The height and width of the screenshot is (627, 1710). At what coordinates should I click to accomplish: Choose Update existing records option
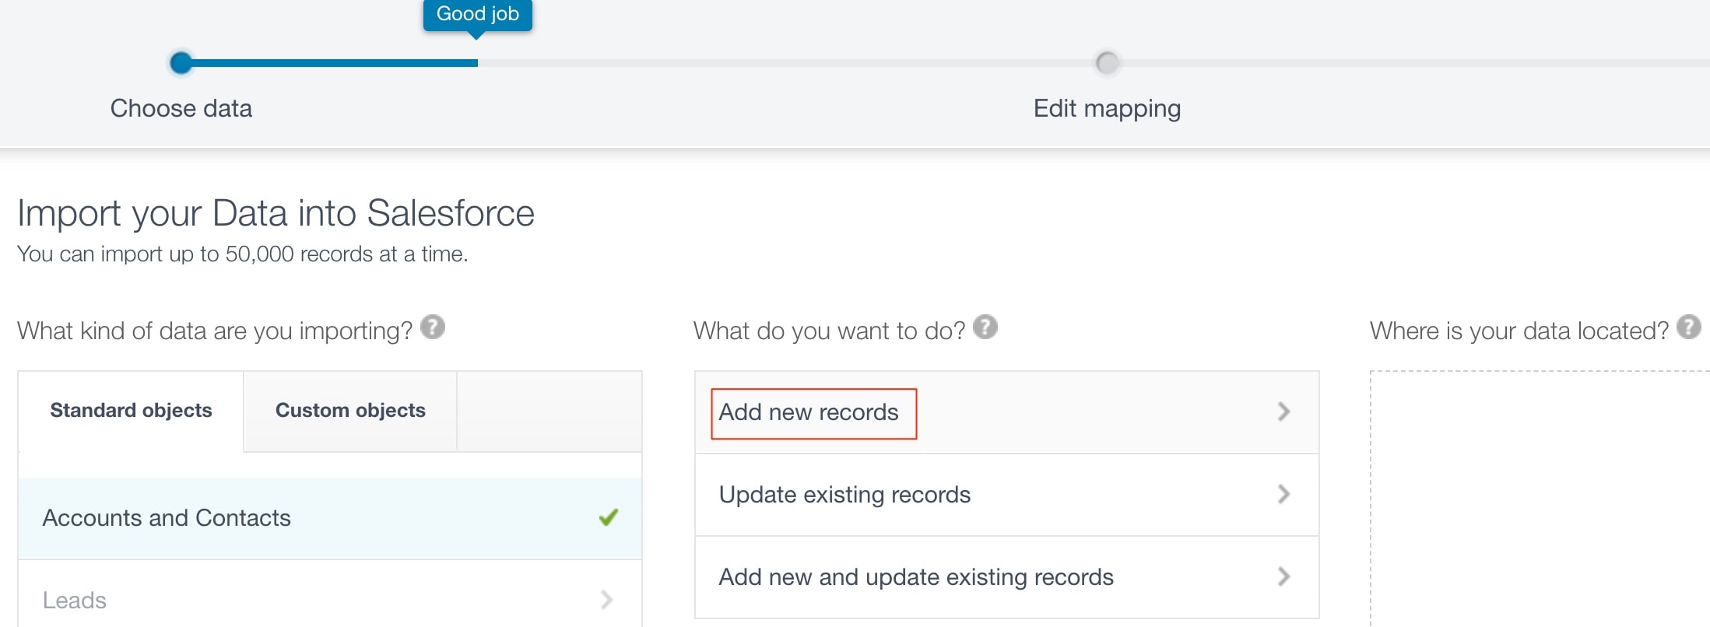[x=1006, y=495]
